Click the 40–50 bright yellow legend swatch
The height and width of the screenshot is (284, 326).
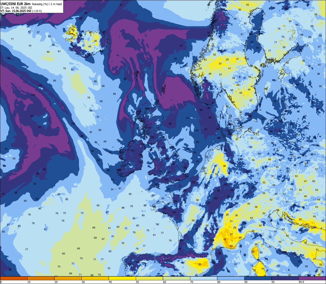pyautogui.click(x=122, y=278)
